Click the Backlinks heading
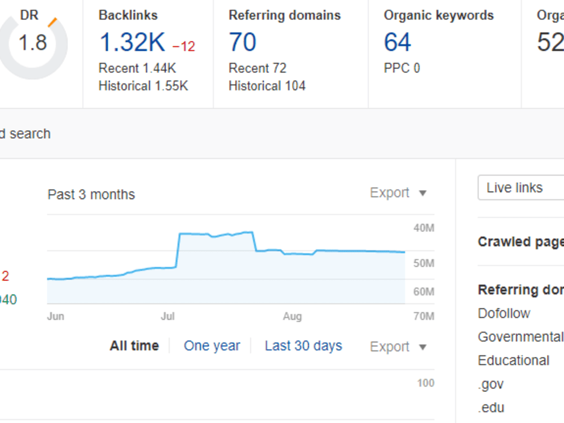The image size is (564, 423). point(128,15)
